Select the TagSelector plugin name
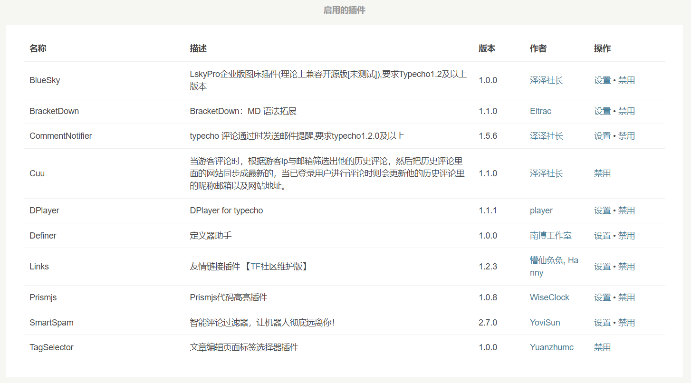 51,347
